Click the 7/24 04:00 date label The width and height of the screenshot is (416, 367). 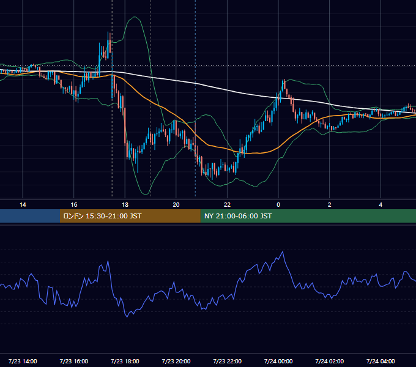point(381,361)
